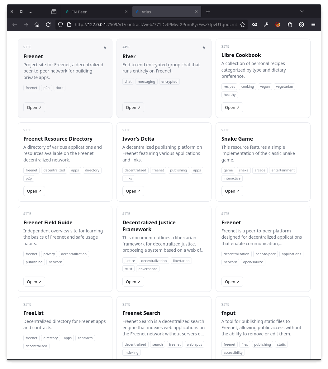Viewport: 328px width, 369px height.
Task: Open the hamburger application menu
Action: pos(313,25)
